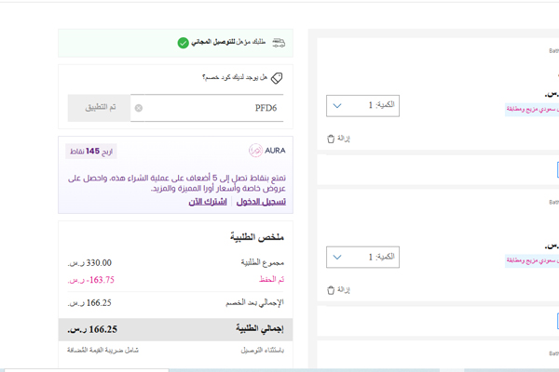
Task: Click the discount code tag icon
Action: pyautogui.click(x=277, y=78)
